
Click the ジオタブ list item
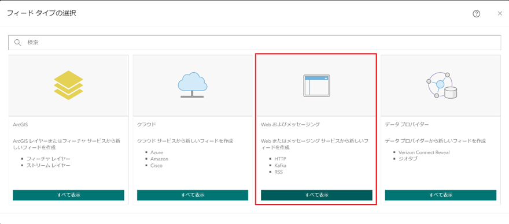pos(408,159)
